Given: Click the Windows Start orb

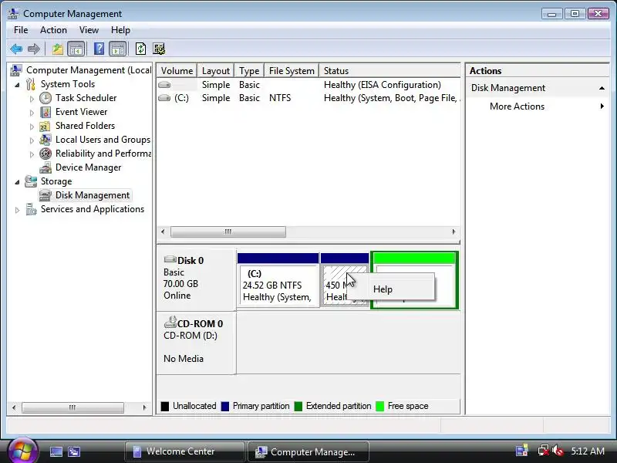Looking at the screenshot, I should coord(22,451).
